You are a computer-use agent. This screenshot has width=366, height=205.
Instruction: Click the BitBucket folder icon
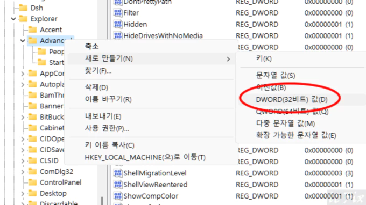tap(32, 117)
